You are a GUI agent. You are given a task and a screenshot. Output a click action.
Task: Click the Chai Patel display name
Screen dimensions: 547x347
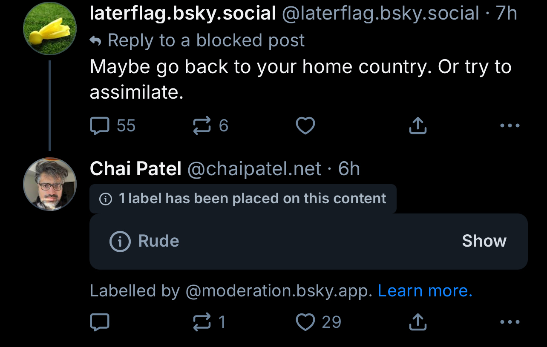tap(135, 169)
